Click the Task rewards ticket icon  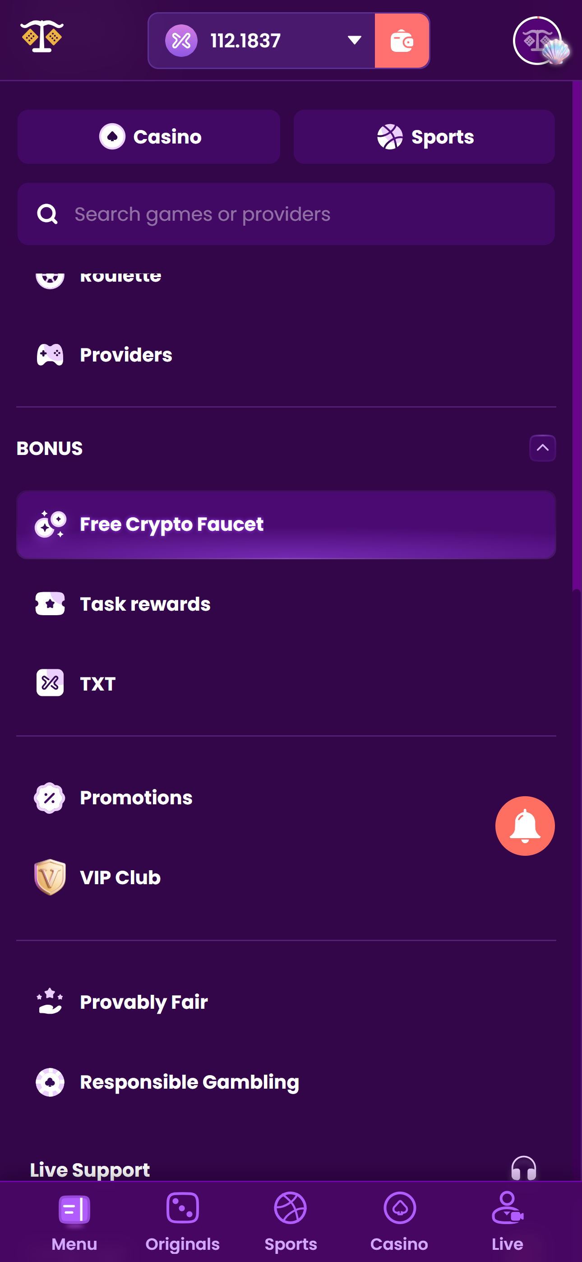50,604
